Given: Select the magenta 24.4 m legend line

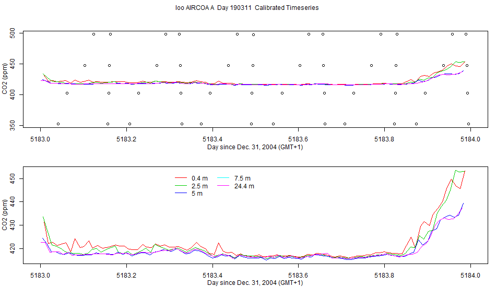Looking at the screenshot, I should pyautogui.click(x=223, y=186).
